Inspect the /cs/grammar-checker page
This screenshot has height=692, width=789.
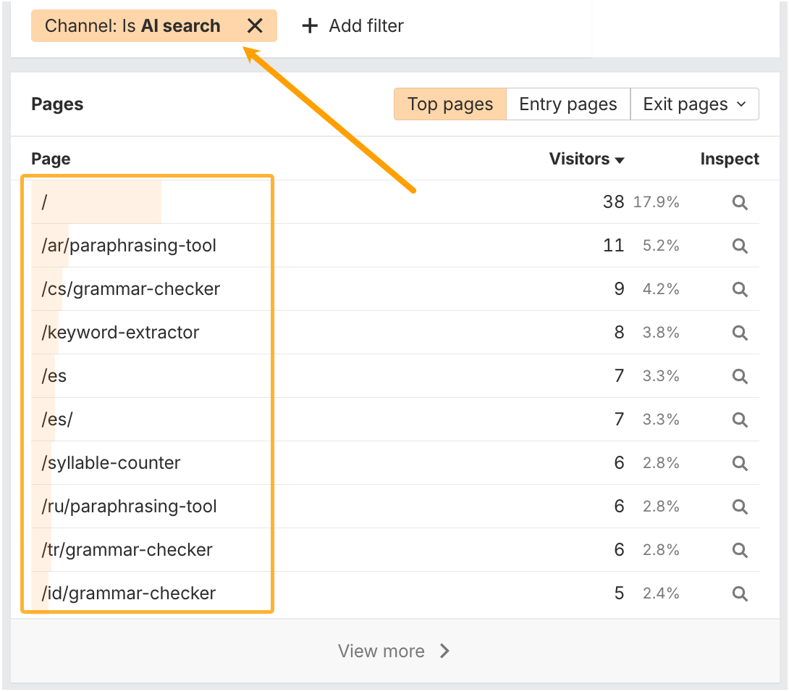click(x=739, y=289)
